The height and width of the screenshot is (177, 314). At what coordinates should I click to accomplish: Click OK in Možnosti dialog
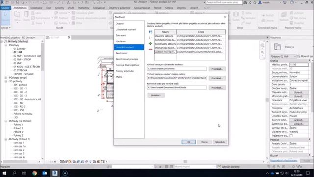188,142
